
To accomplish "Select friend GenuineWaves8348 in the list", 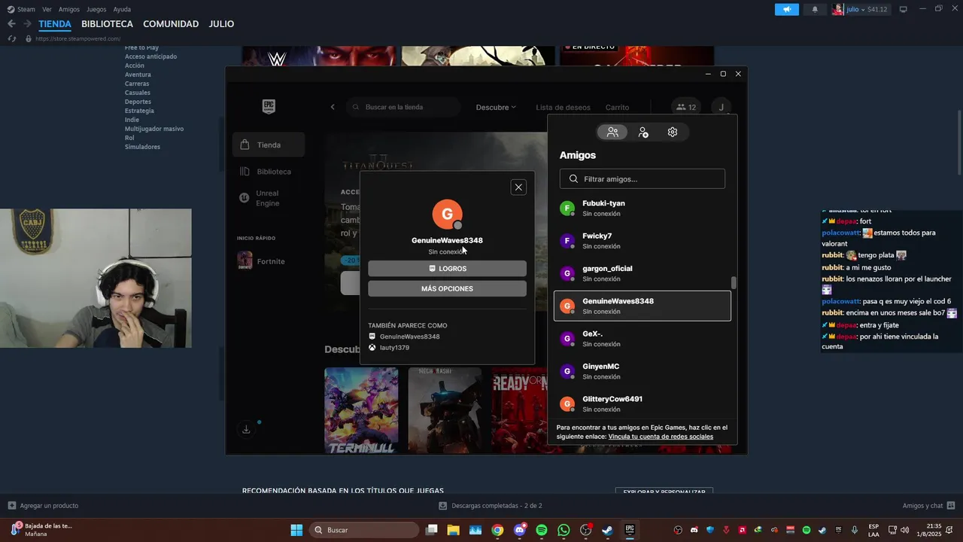I will click(x=643, y=306).
